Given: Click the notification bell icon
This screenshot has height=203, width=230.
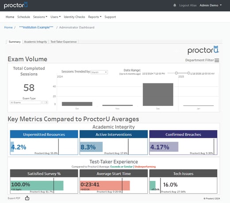Looking at the screenshot, I should (x=175, y=5).
